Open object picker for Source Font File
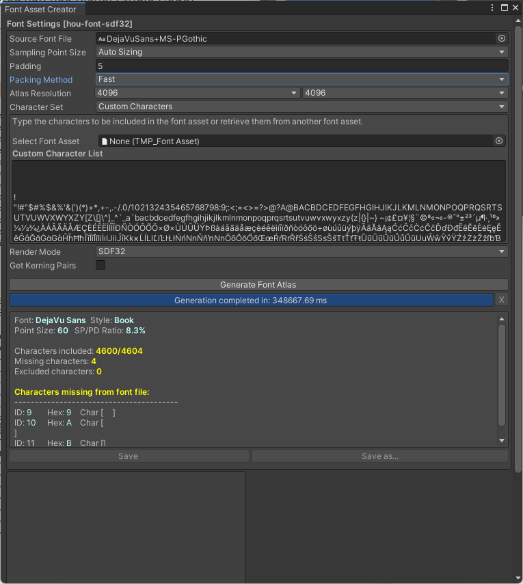The height and width of the screenshot is (584, 523). tap(501, 39)
